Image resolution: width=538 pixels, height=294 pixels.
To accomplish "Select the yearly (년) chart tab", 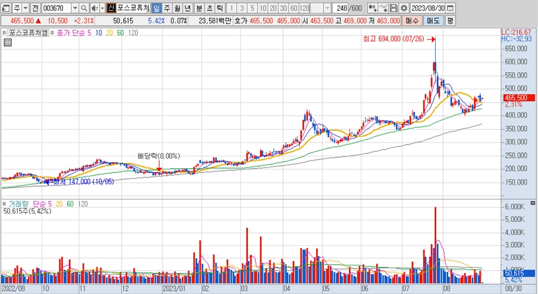I will click(x=187, y=8).
